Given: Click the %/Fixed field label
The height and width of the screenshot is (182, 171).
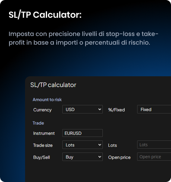Looking at the screenshot, I should (117, 110).
